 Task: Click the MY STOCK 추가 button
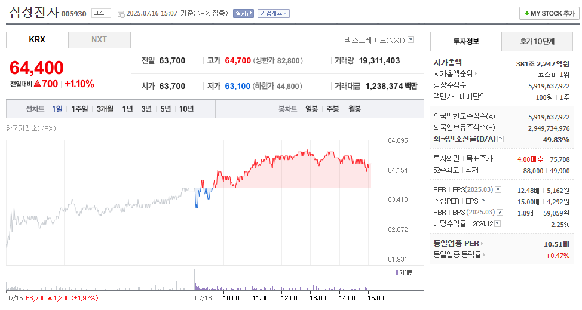coord(549,13)
